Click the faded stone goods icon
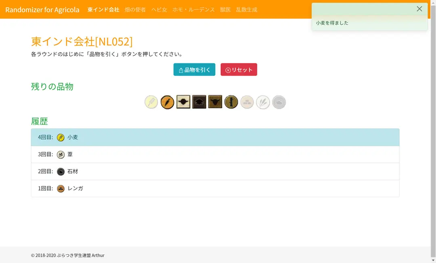The height and width of the screenshot is (263, 436). (279, 102)
